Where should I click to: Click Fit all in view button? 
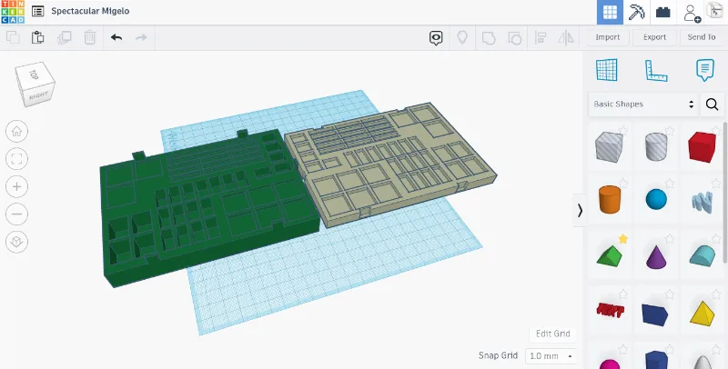[x=16, y=159]
